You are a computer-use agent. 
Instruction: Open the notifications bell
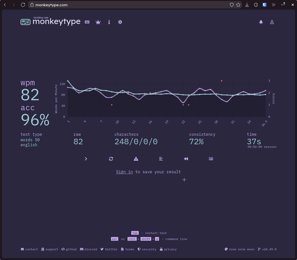(x=261, y=22)
